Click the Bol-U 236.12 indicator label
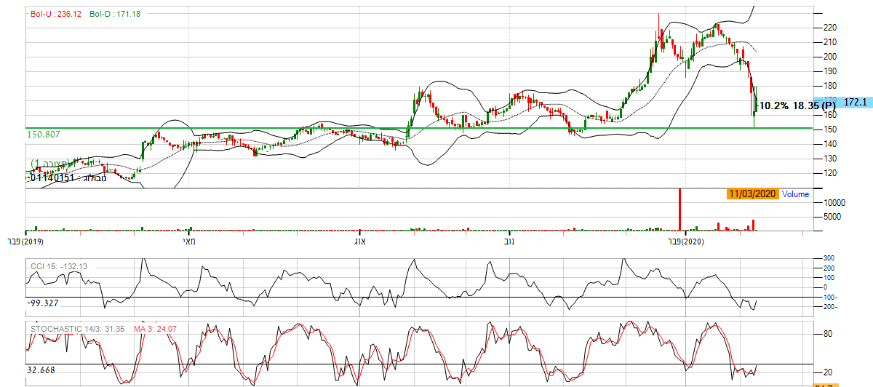The image size is (873, 387). tap(55, 14)
